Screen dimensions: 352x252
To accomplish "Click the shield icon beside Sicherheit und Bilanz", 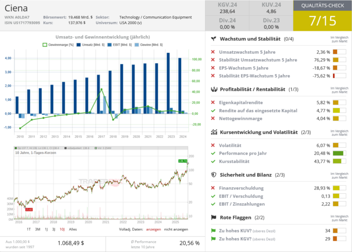I will pyautogui.click(x=214, y=175).
